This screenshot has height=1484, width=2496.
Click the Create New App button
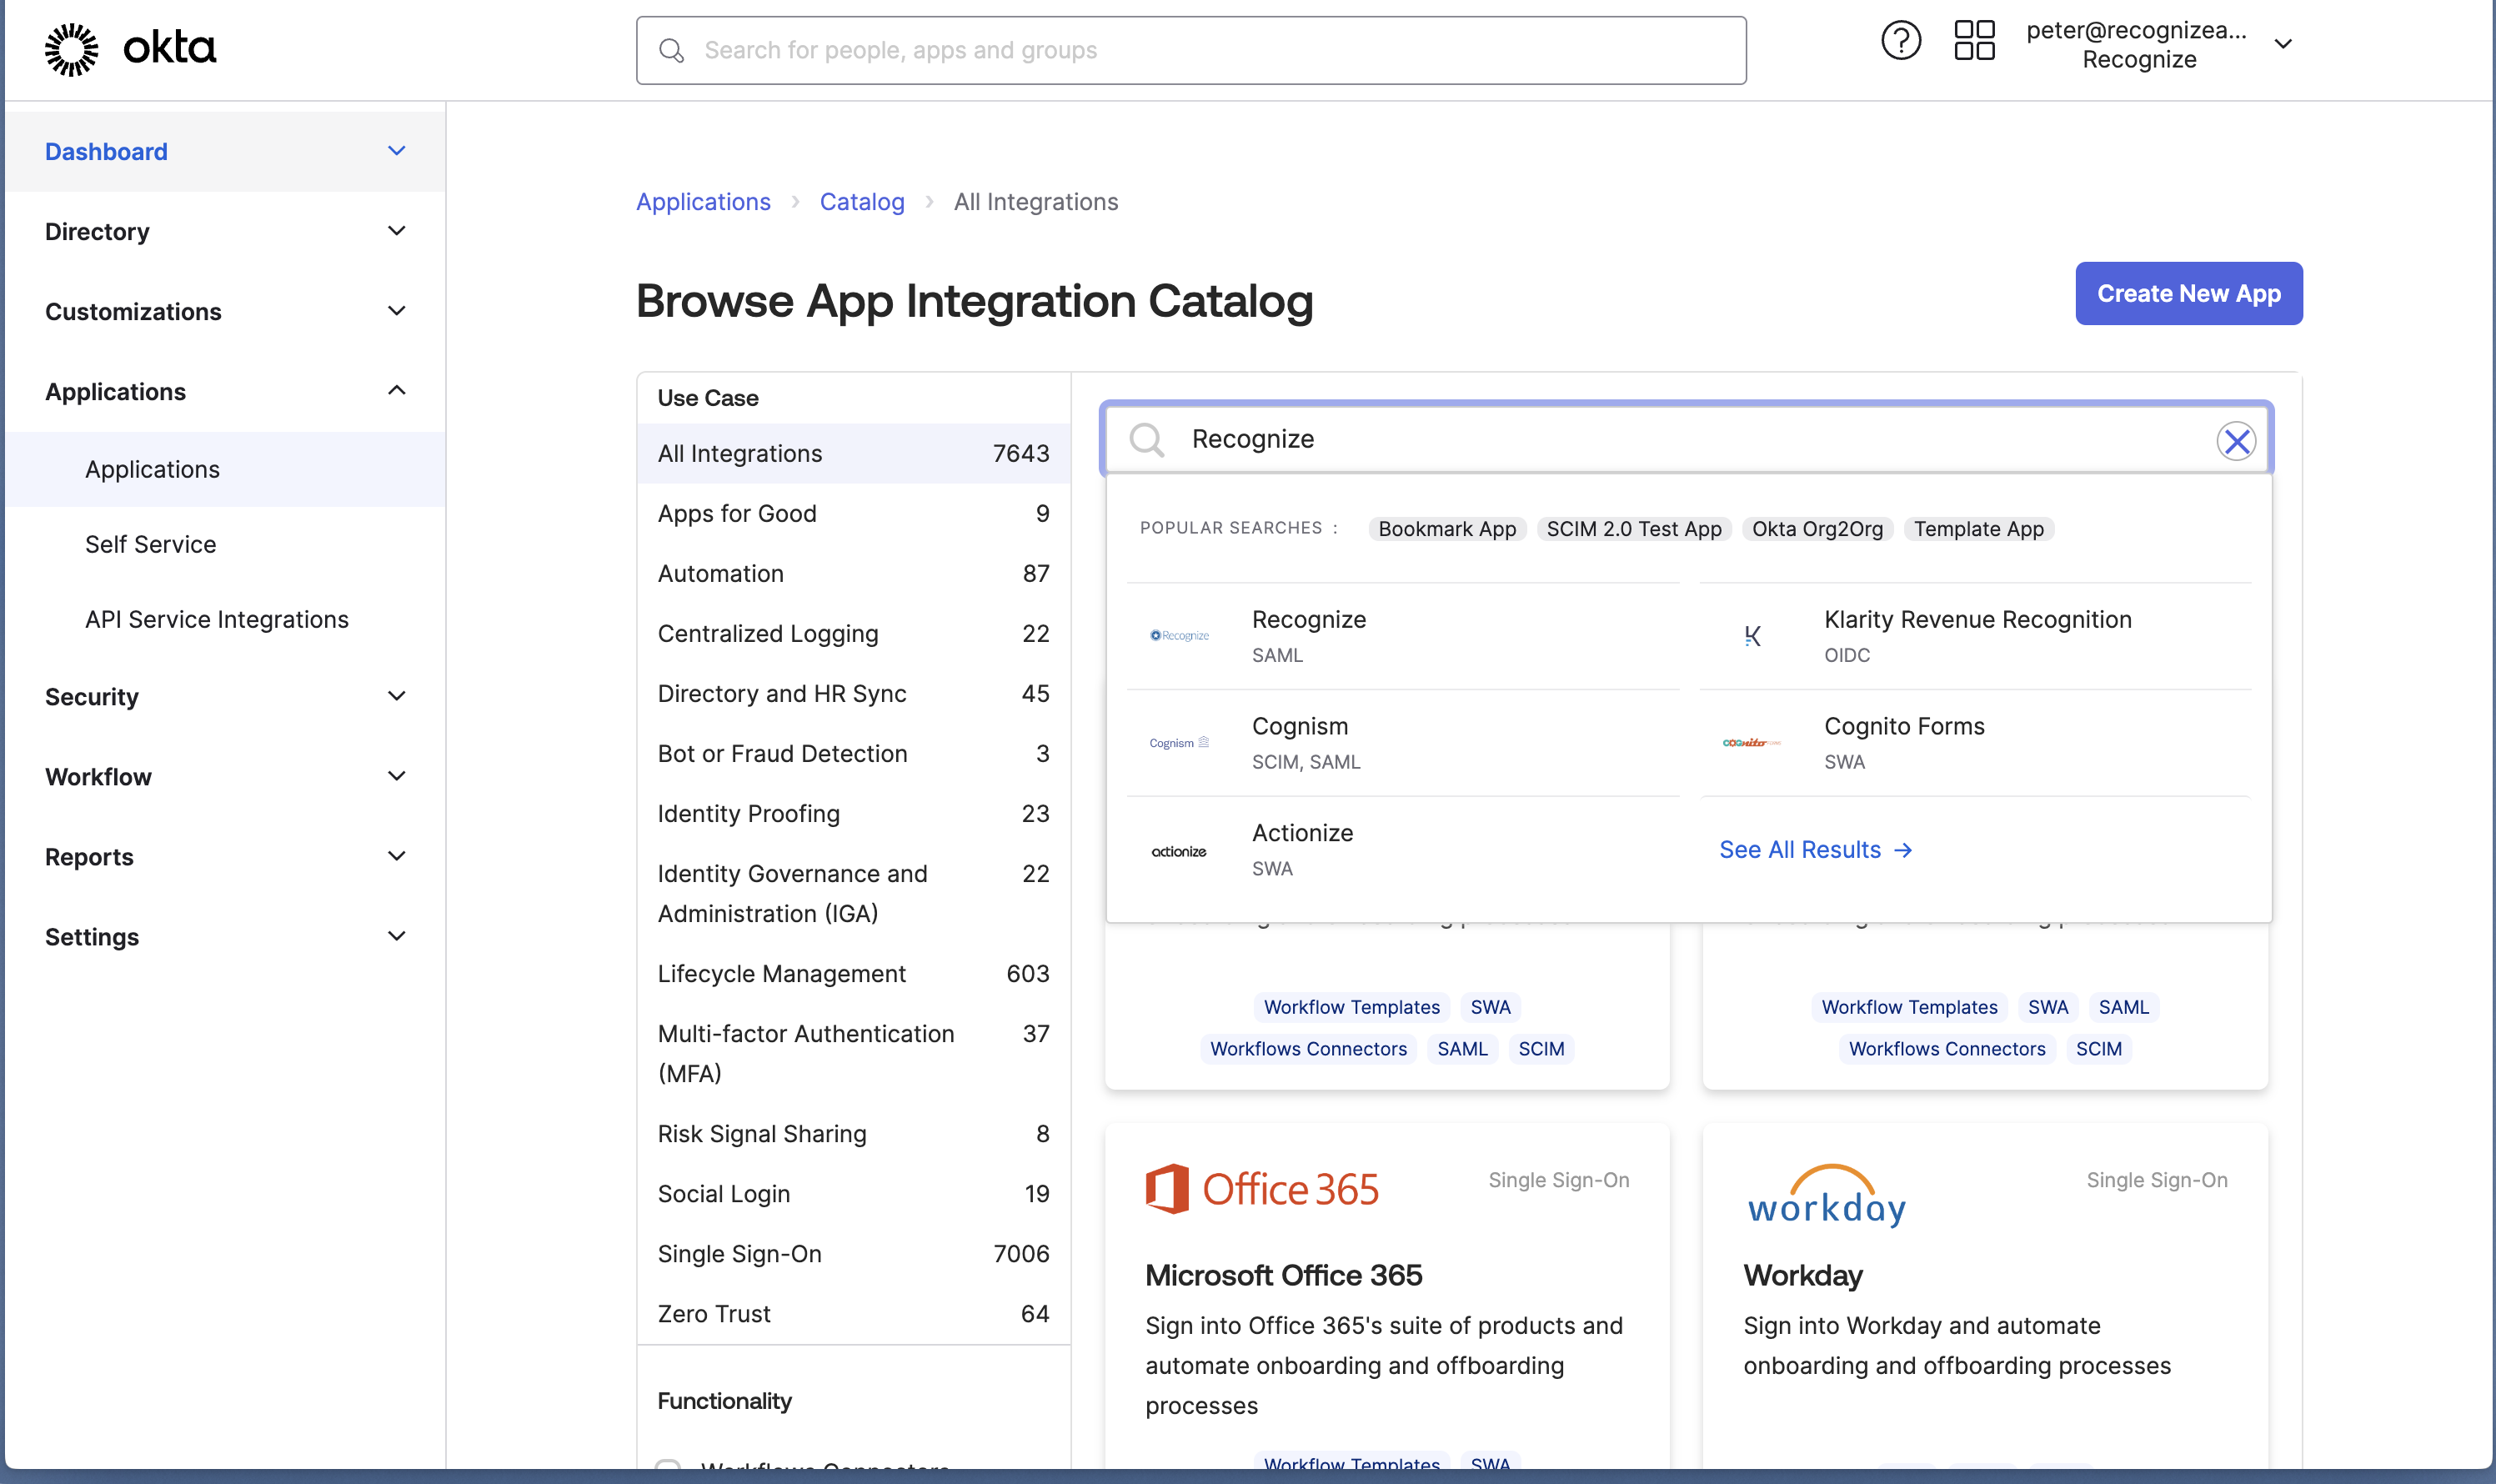click(x=2188, y=293)
